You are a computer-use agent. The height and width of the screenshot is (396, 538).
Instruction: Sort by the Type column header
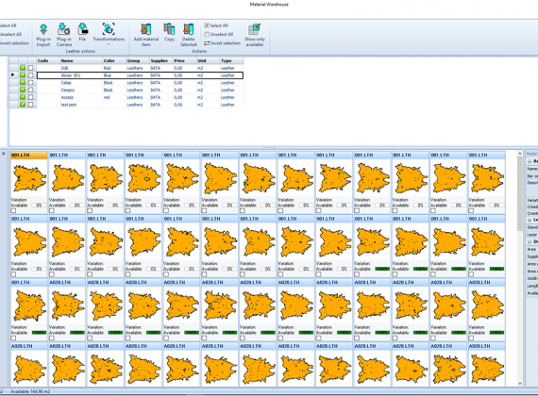(x=231, y=60)
